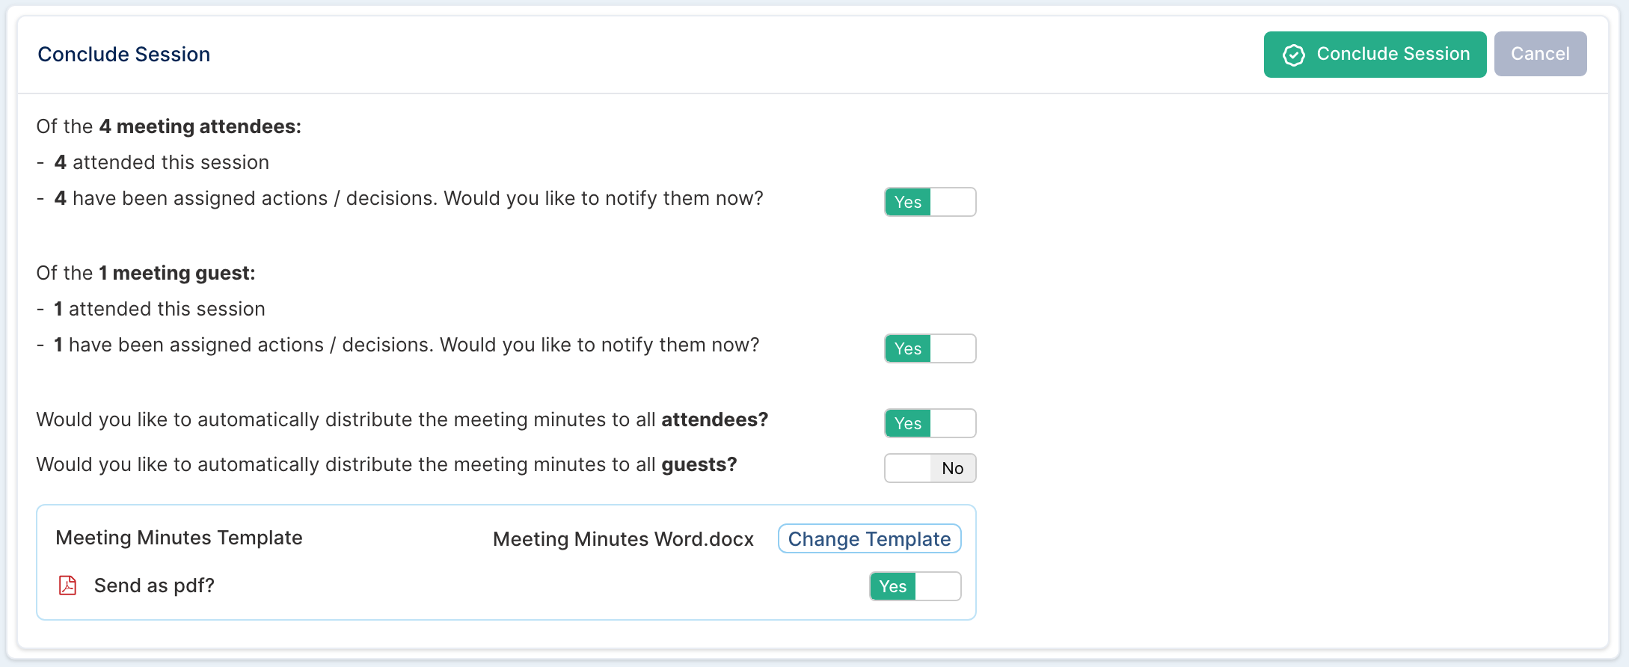Viewport: 1629px width, 667px height.
Task: Click the green Conclude Session button
Action: coord(1375,55)
